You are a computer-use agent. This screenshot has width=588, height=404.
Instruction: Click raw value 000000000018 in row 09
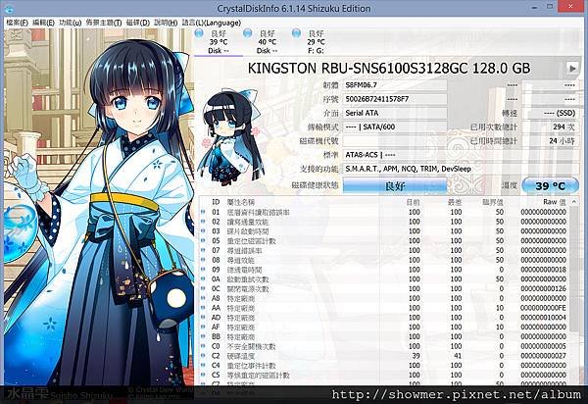[543, 270]
